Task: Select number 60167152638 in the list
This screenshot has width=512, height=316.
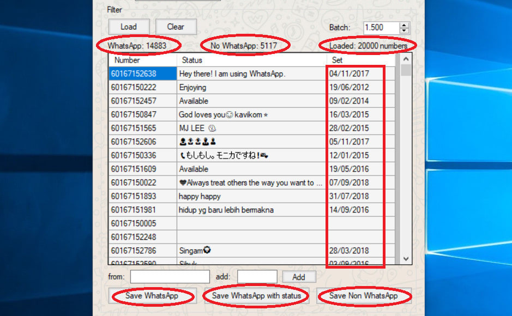Action: (143, 74)
